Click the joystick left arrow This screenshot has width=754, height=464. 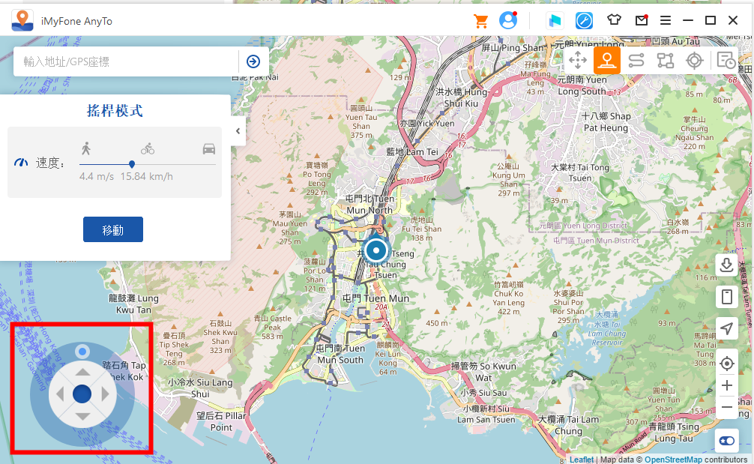click(60, 394)
